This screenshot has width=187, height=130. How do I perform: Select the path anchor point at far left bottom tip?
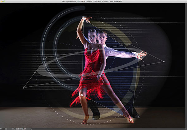(x=23, y=88)
